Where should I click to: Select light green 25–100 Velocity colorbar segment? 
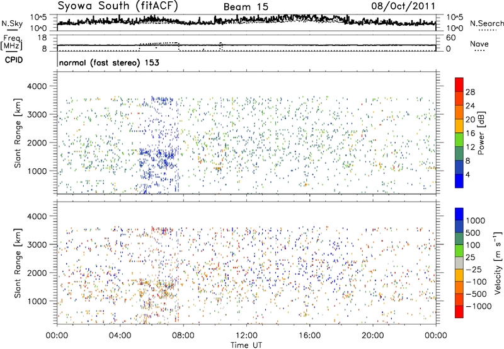tap(459, 251)
